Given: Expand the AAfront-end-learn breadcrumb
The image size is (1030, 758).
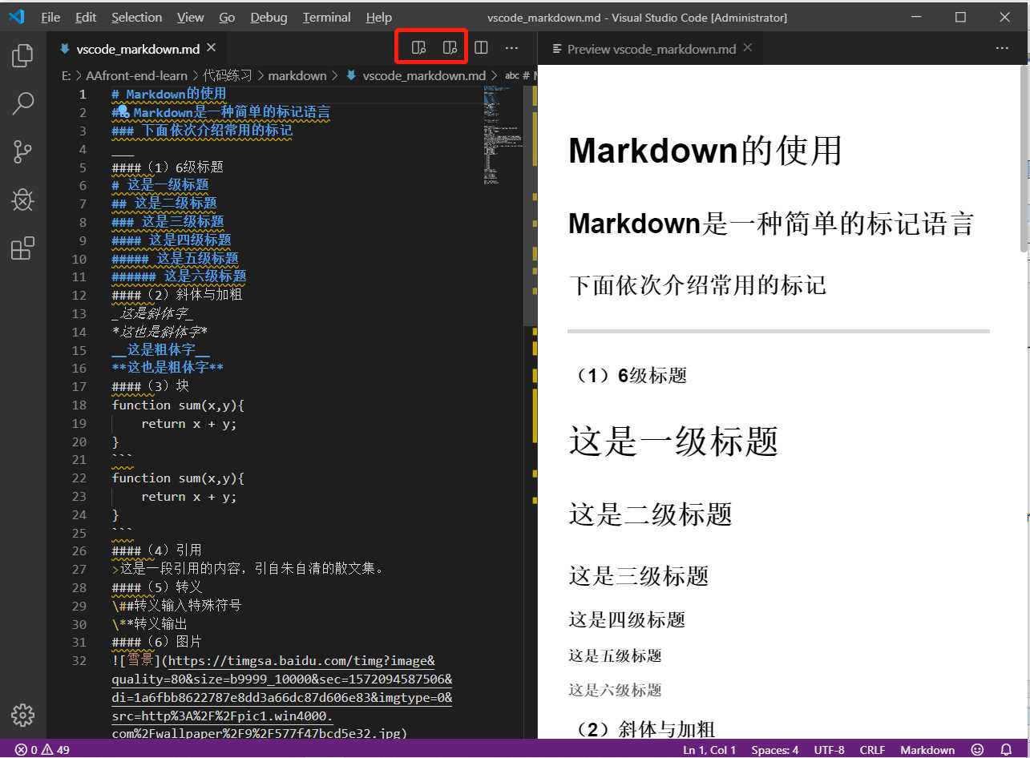Looking at the screenshot, I should point(136,76).
